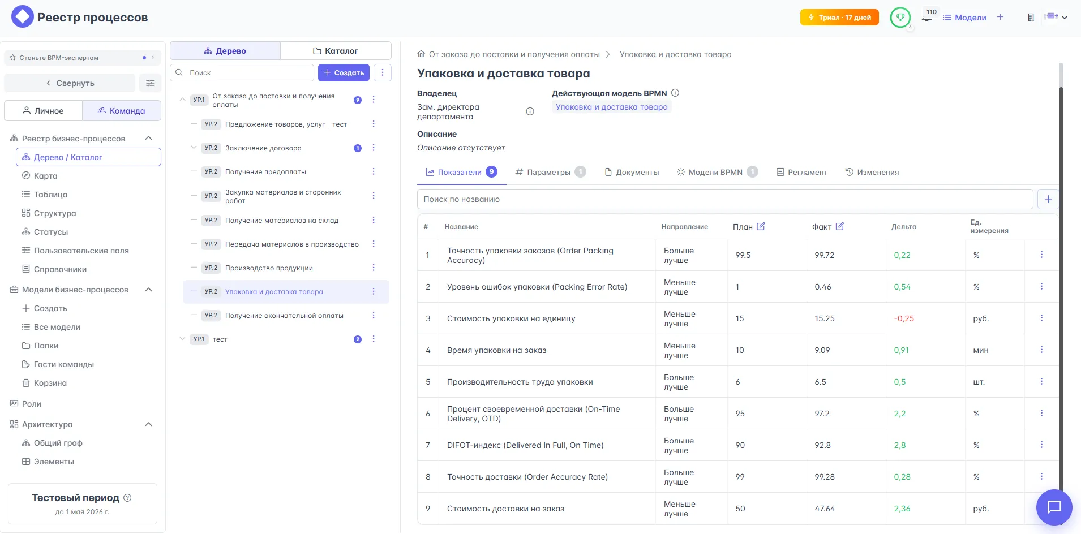Collapse the Архитектура sidebar section

pos(149,424)
